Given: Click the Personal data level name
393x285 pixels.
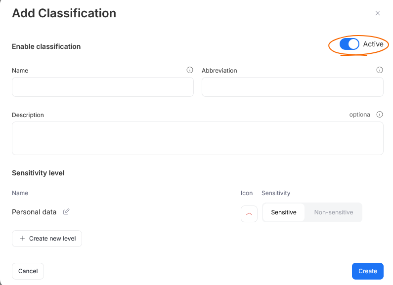Looking at the screenshot, I should pos(34,212).
